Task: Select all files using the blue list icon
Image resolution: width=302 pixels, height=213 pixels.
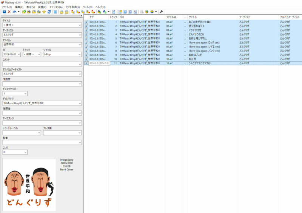Action: point(55,12)
